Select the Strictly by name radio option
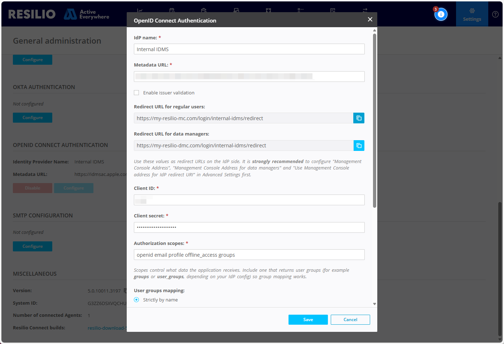The image size is (504, 344). [136, 300]
